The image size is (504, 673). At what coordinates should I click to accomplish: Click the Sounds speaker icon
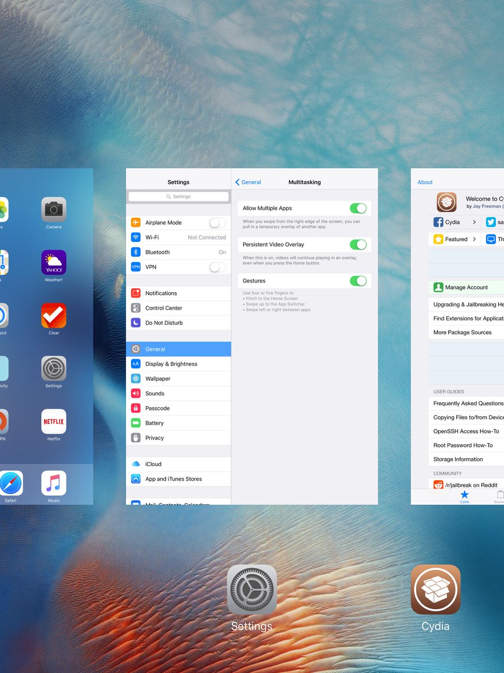click(x=136, y=394)
